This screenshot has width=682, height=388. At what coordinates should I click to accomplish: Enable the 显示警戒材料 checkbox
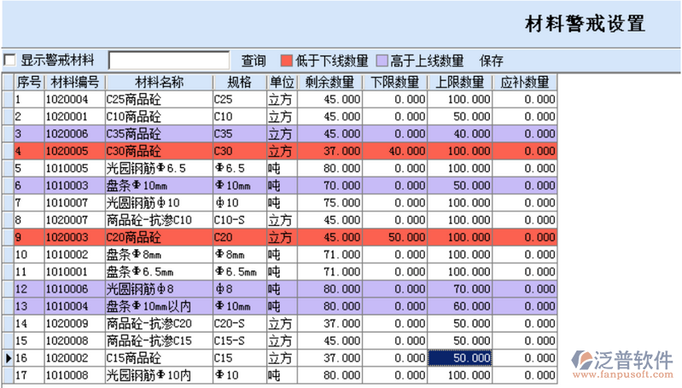pyautogui.click(x=9, y=60)
